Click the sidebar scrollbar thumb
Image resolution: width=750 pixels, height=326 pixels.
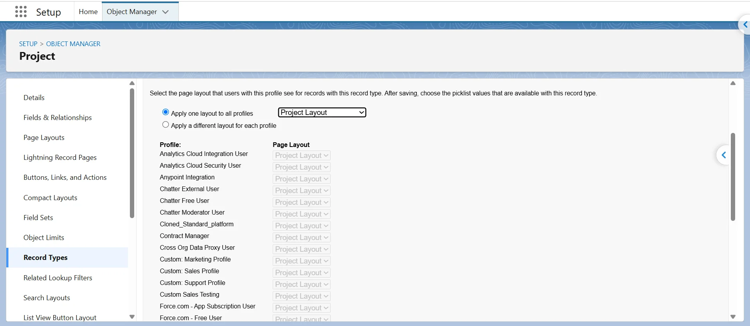[132, 153]
